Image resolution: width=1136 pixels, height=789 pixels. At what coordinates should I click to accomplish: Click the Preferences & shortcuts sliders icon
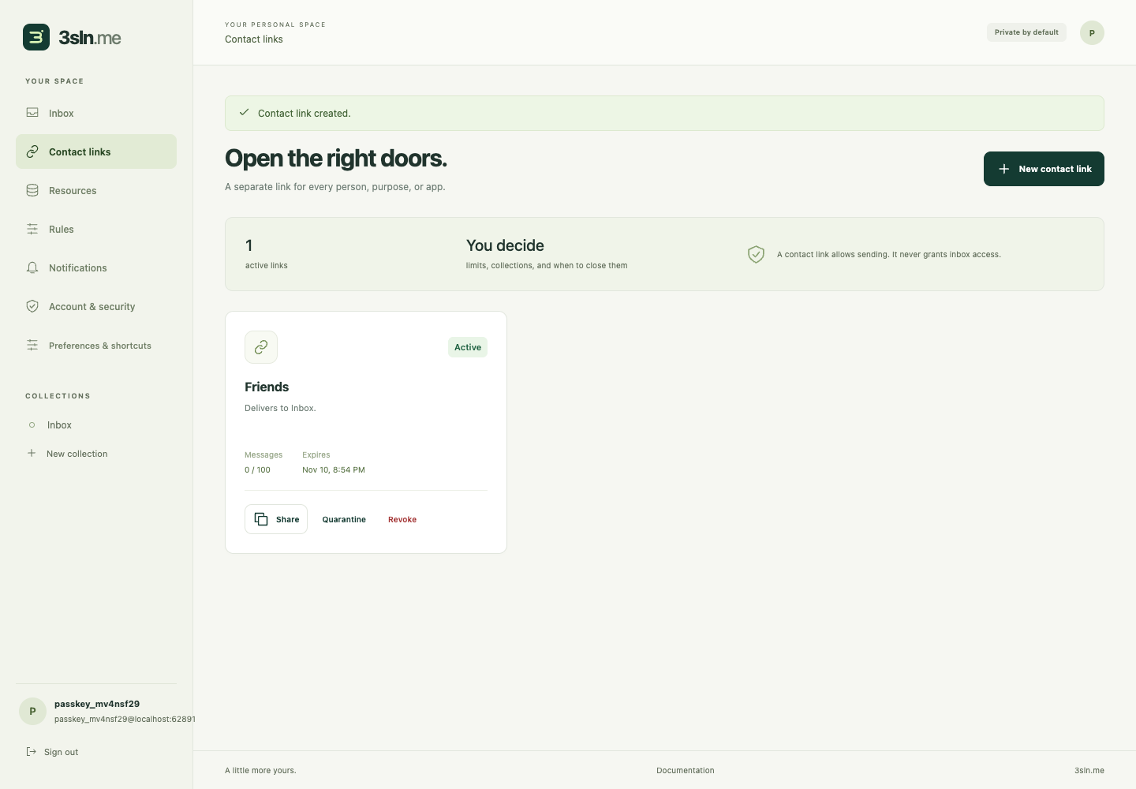(x=32, y=345)
